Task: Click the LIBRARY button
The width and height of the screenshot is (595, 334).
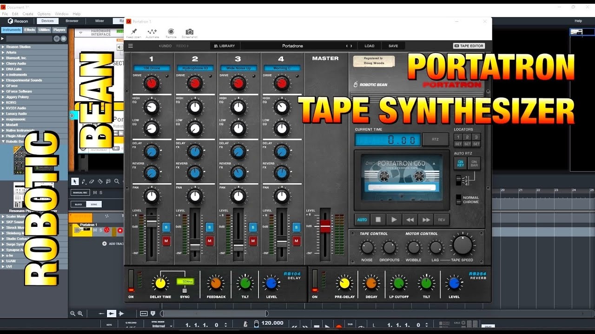Action: click(224, 46)
